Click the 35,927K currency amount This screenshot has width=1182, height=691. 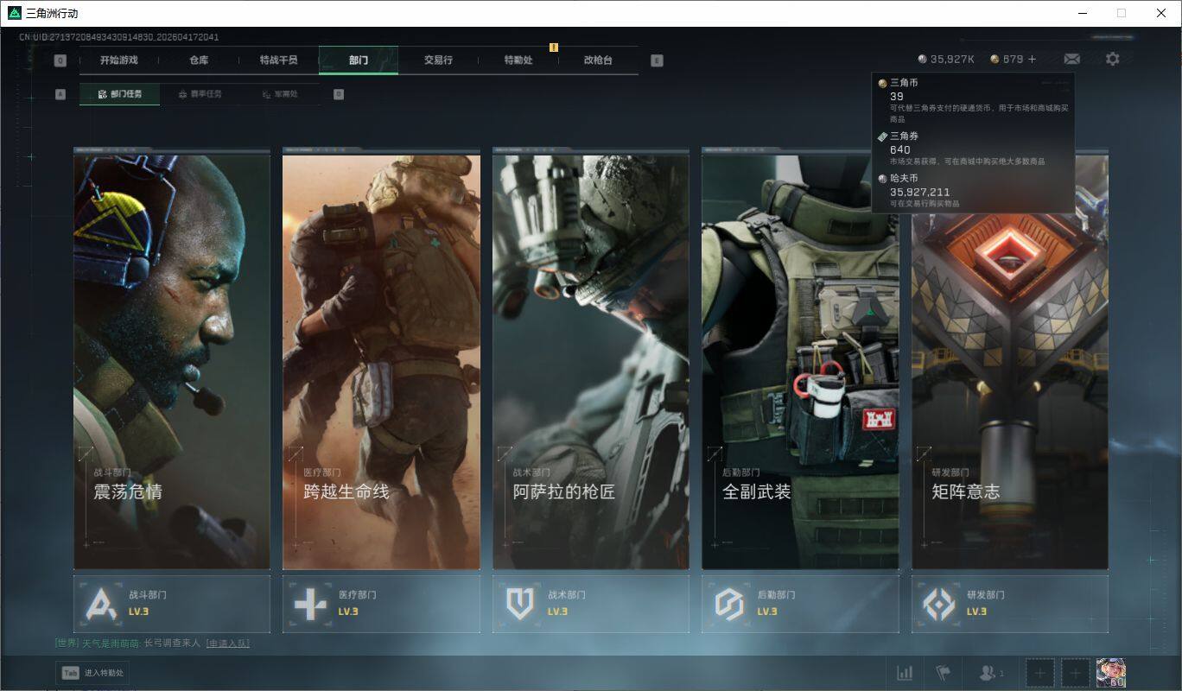click(x=952, y=59)
